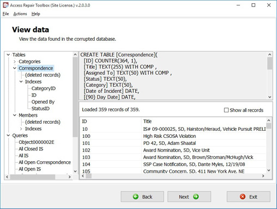Image resolution: width=277 pixels, height=209 pixels.
Task: Expand Indexes under Members
Action: coord(21,129)
